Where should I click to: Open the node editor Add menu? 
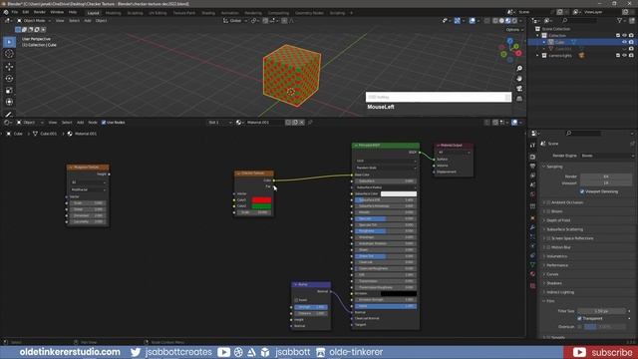pos(80,122)
